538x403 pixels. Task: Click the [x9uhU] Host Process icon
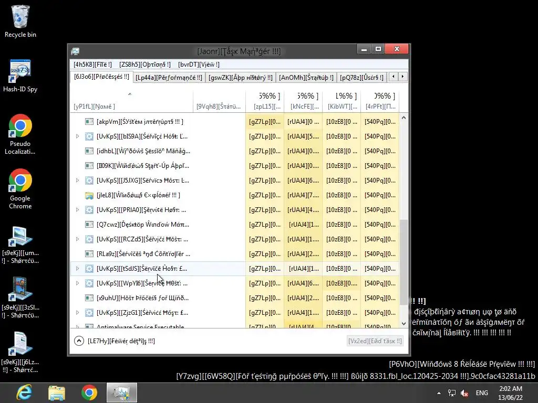tap(89, 298)
